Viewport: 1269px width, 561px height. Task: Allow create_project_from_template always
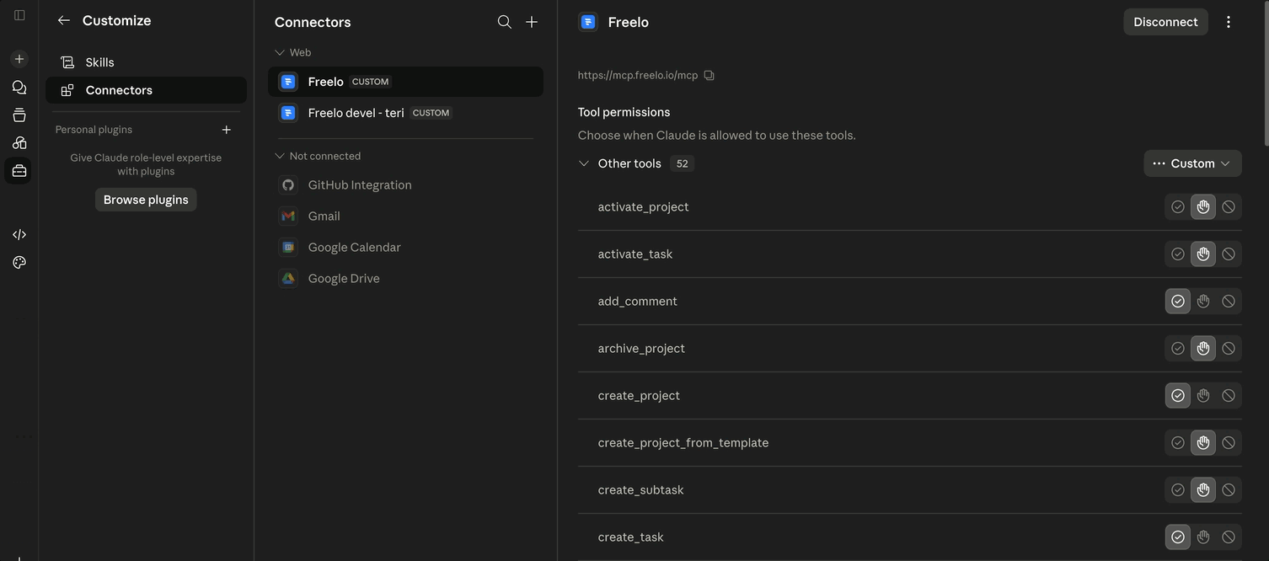pos(1178,443)
